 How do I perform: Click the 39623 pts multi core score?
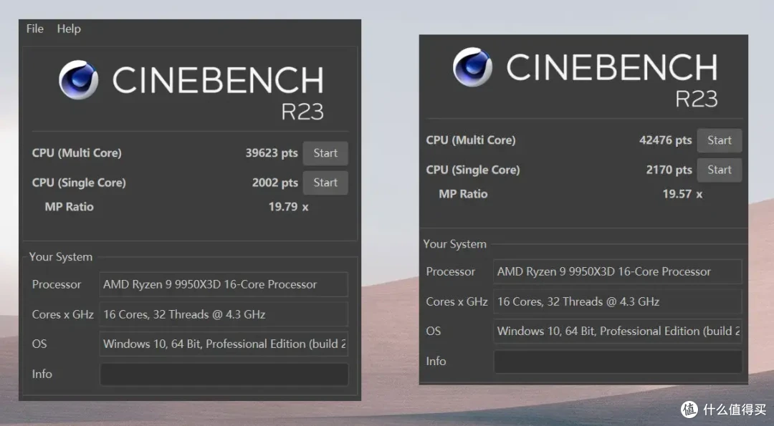[x=272, y=153]
